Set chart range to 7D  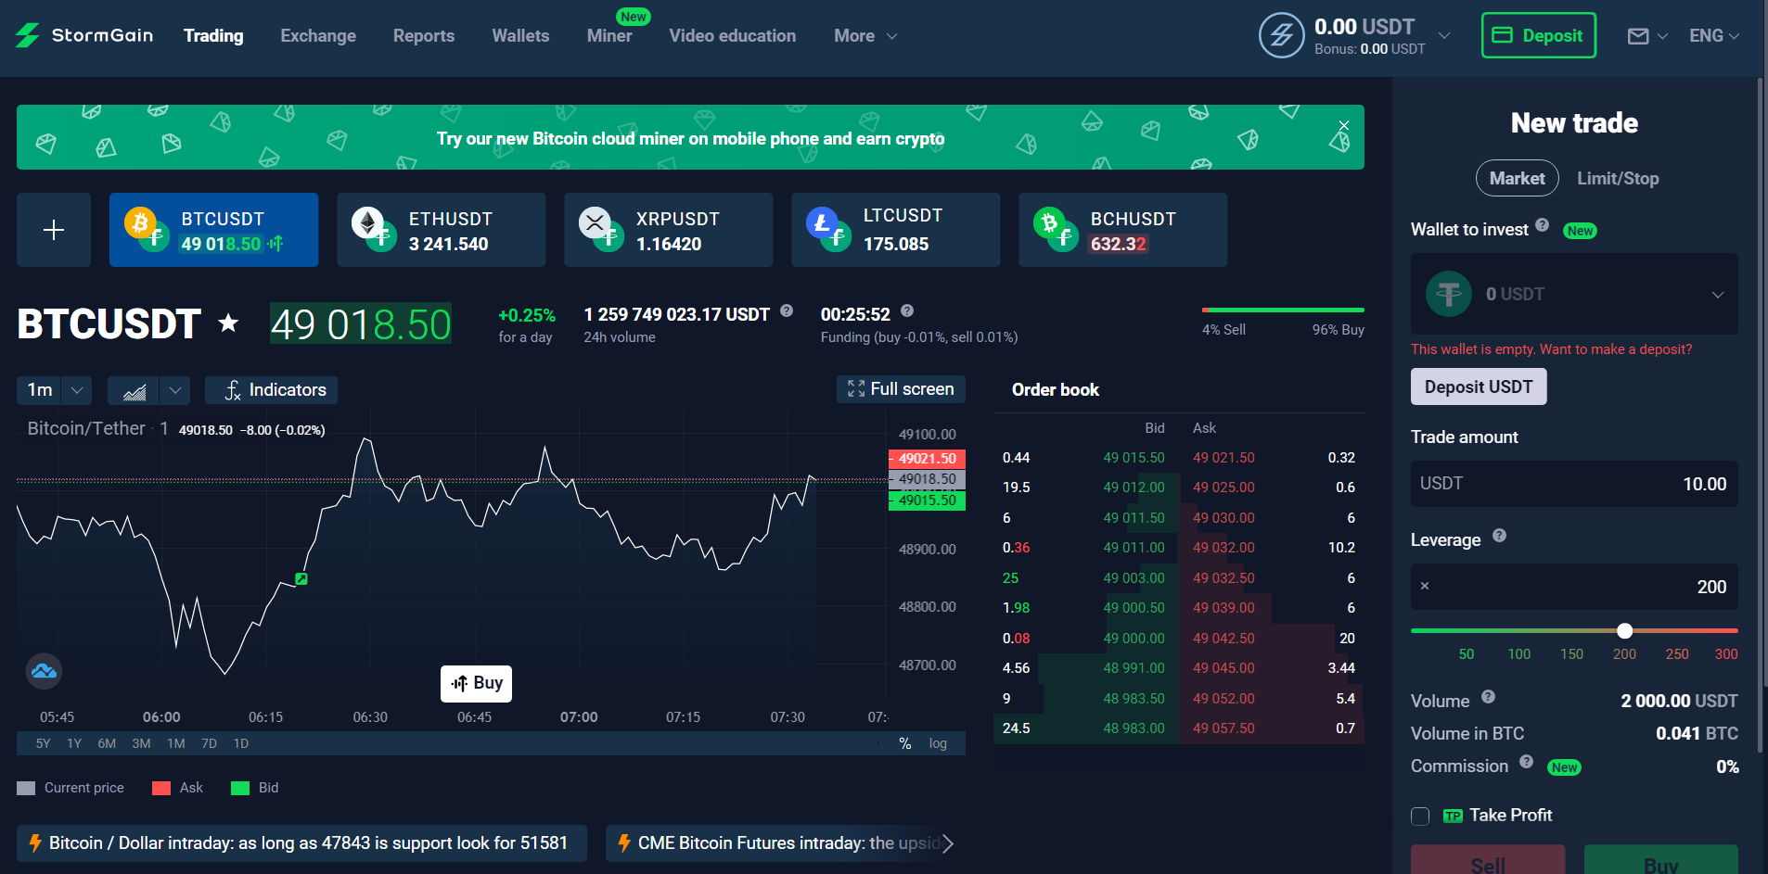209,743
